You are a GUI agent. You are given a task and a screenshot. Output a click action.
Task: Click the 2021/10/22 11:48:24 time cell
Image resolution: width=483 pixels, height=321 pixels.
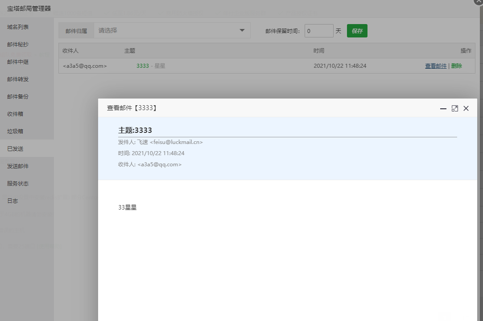pos(340,66)
